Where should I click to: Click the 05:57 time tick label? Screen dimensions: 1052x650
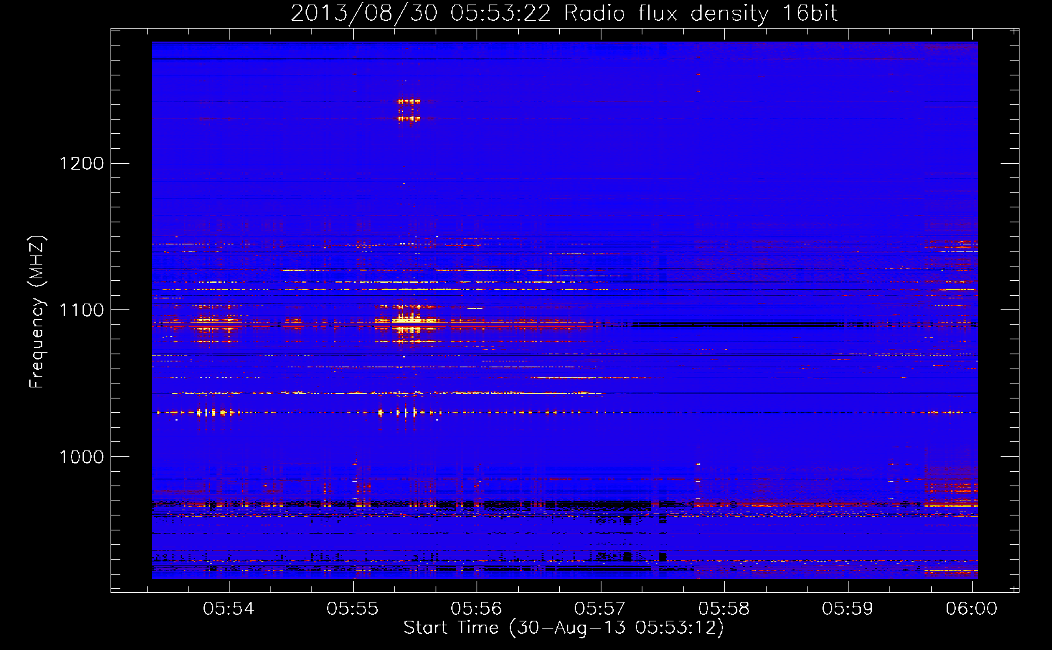tap(600, 608)
